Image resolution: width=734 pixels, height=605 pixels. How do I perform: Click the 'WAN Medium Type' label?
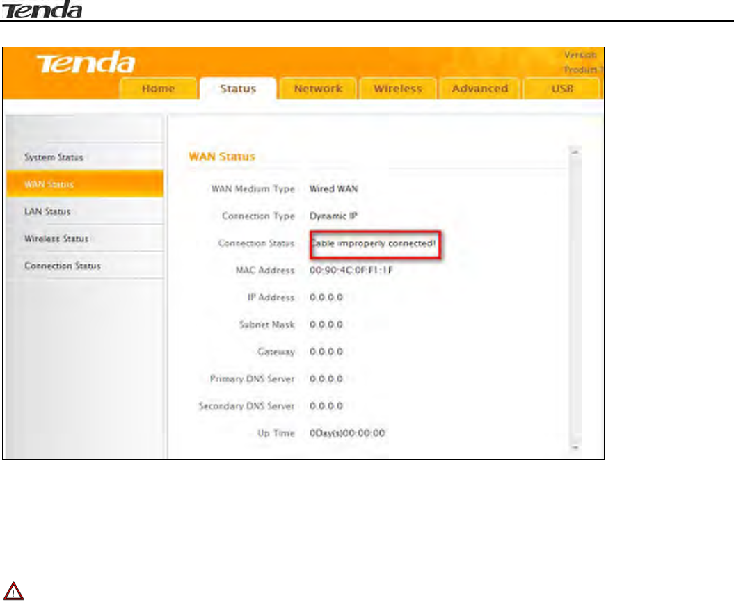[x=253, y=188]
